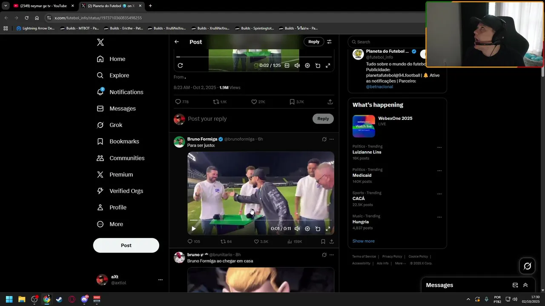Share Bruno Formiga's reply
Viewport: 545px width, 306px height.
coord(332,241)
